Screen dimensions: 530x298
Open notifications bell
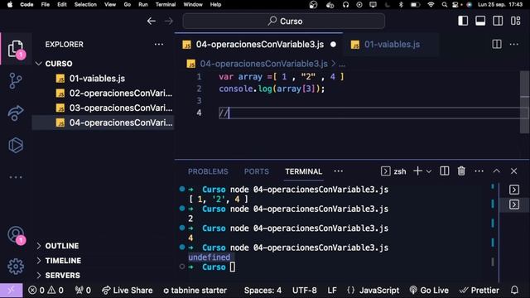(x=514, y=290)
